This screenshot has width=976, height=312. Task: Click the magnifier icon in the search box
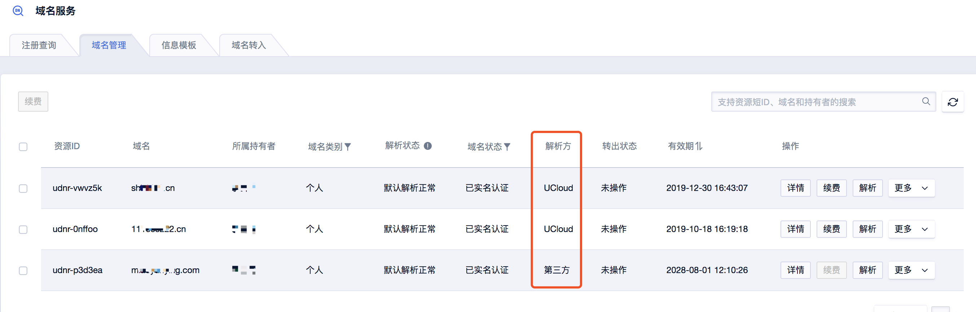pyautogui.click(x=926, y=102)
